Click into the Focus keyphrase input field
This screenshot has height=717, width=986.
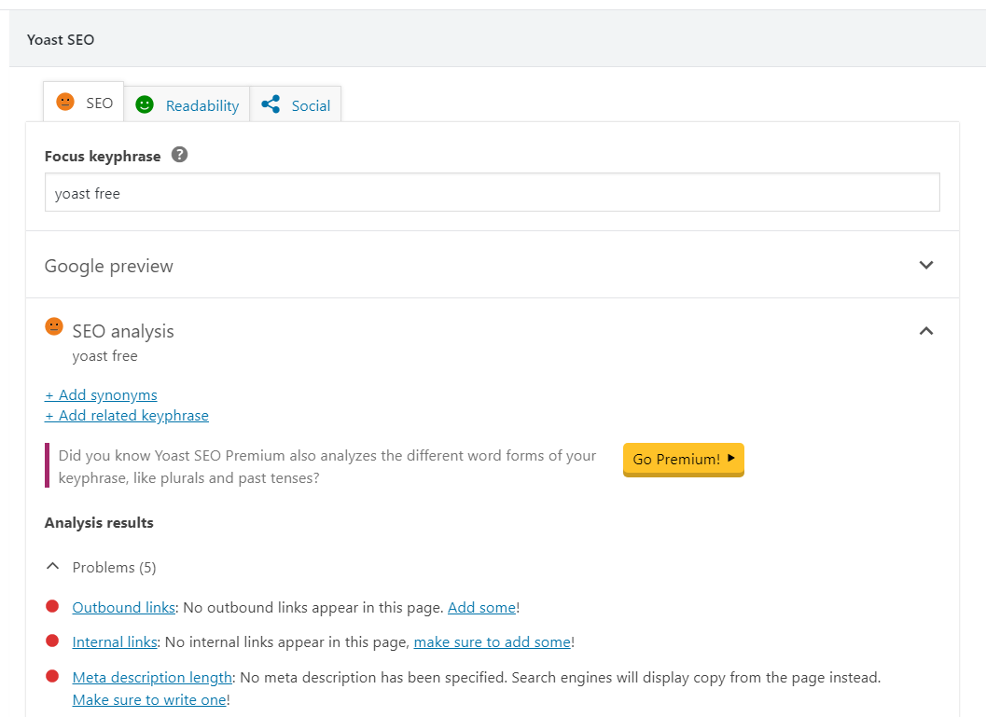click(493, 192)
